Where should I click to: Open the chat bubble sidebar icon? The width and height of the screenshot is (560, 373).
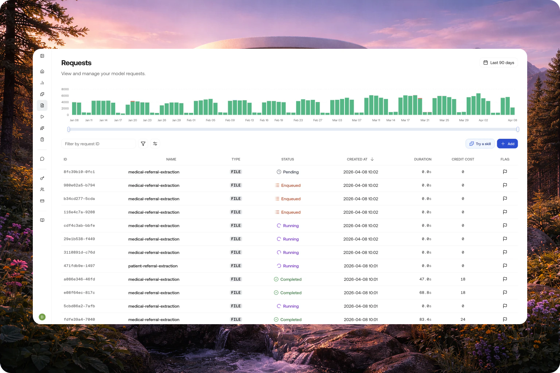coord(42,159)
